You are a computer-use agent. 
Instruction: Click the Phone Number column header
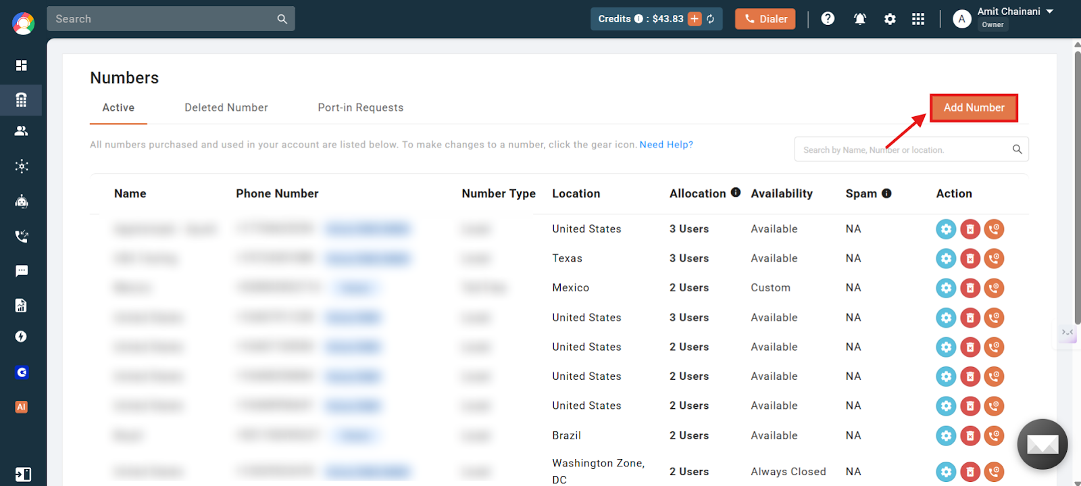click(x=277, y=193)
